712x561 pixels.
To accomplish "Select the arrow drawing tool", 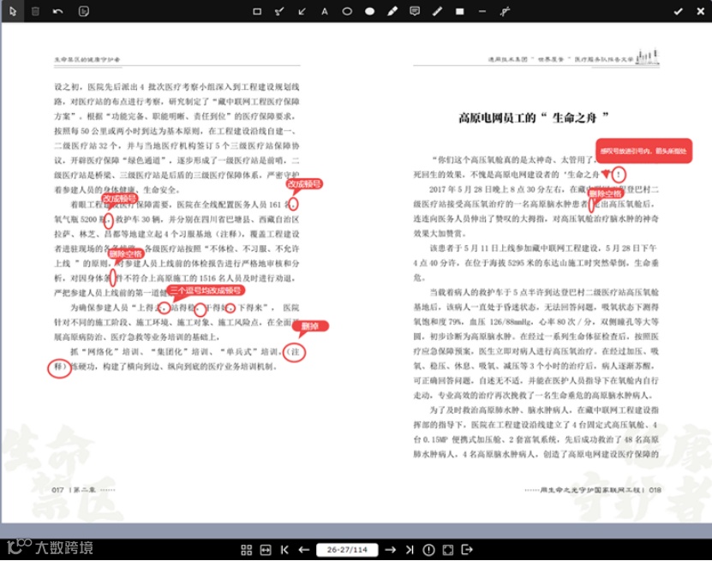I will pyautogui.click(x=302, y=11).
